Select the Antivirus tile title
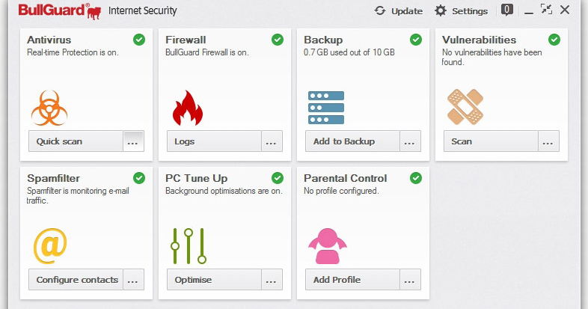The height and width of the screenshot is (309, 588). click(49, 40)
